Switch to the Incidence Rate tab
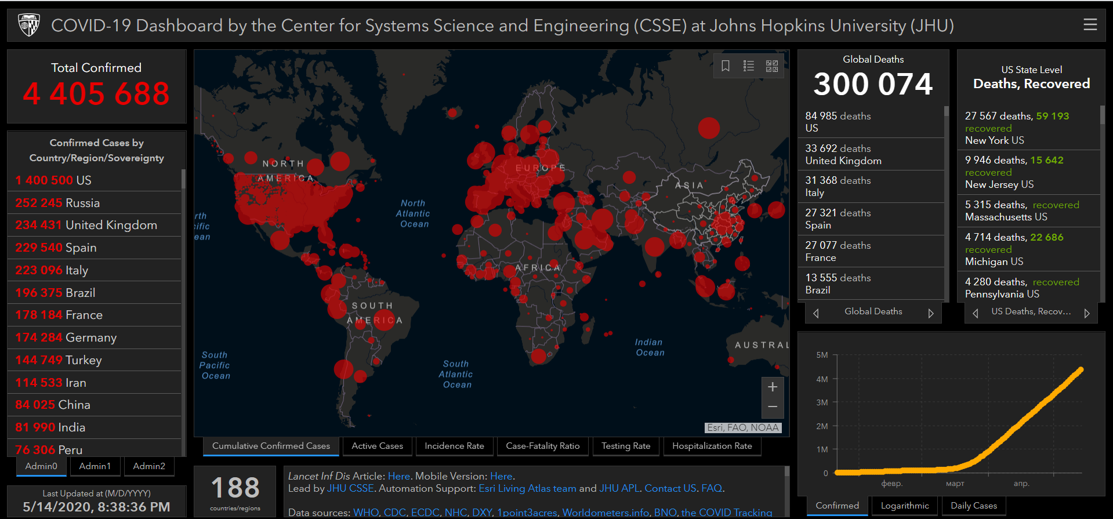The image size is (1113, 519). (x=454, y=446)
